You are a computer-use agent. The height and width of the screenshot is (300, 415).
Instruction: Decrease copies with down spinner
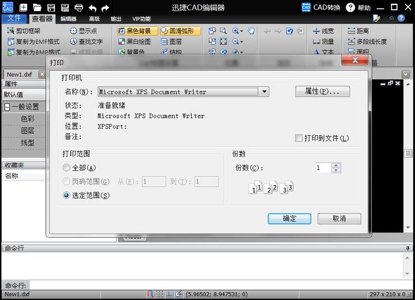click(x=336, y=170)
